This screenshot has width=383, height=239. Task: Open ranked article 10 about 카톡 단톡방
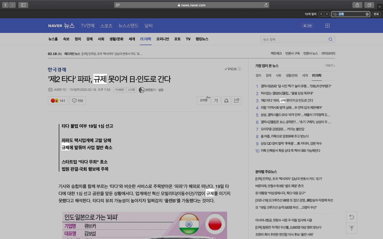(290, 151)
